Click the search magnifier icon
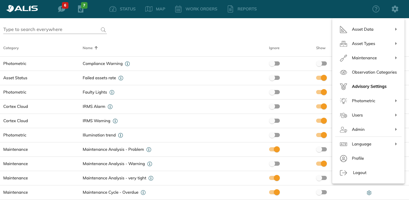409x211 pixels. point(103,30)
